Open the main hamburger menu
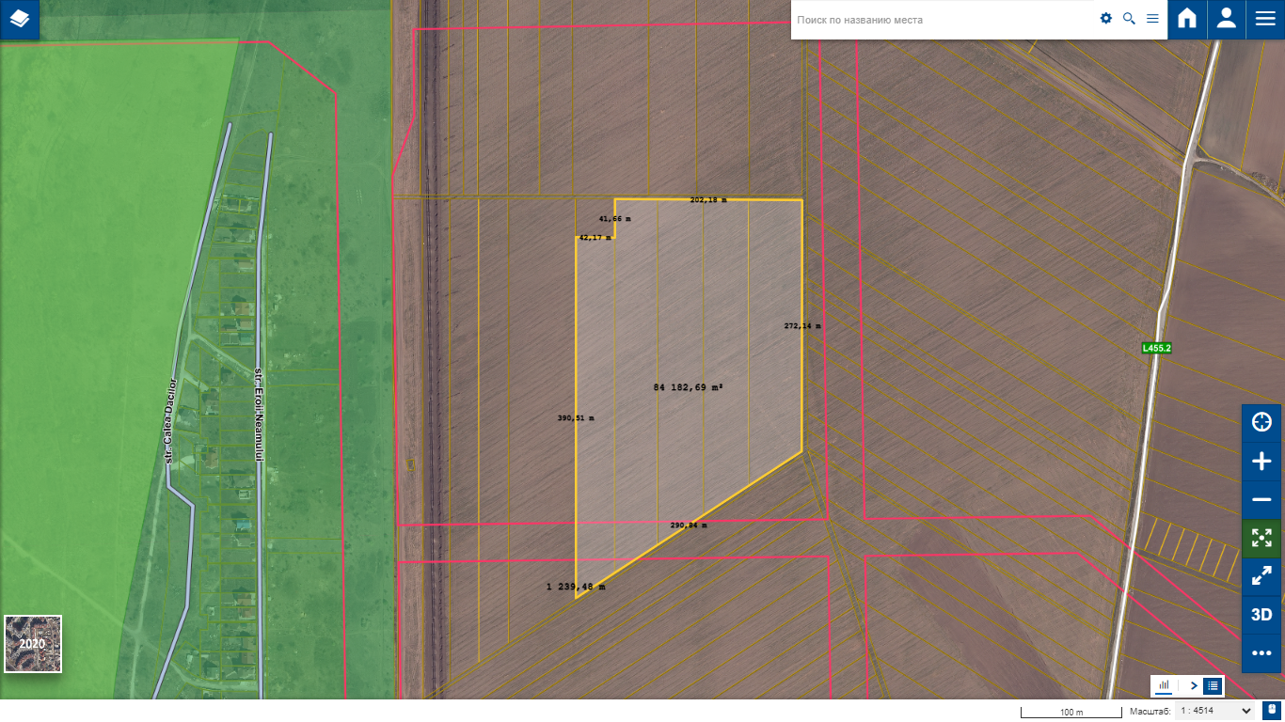The width and height of the screenshot is (1285, 722). (1265, 20)
